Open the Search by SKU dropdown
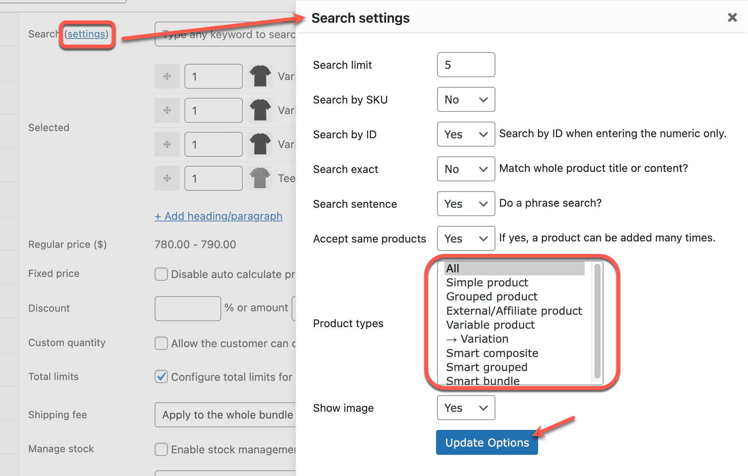This screenshot has width=748, height=476. pos(466,100)
